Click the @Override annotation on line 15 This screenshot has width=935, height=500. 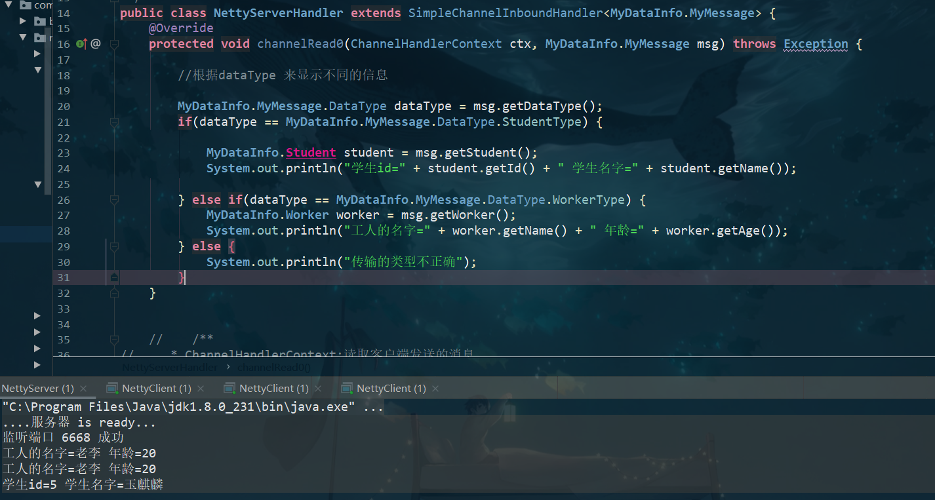point(181,28)
